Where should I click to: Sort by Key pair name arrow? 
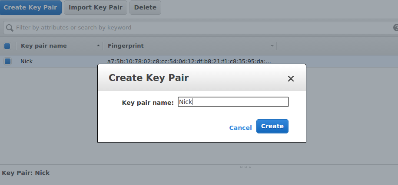coord(98,46)
